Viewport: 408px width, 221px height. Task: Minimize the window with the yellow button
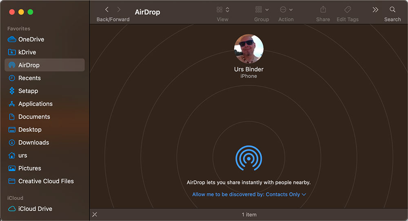click(x=21, y=12)
